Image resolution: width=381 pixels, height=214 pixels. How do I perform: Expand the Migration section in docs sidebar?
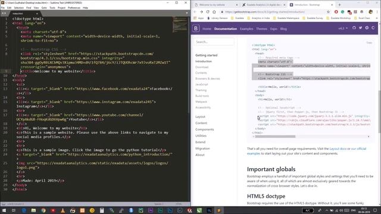pyautogui.click(x=202, y=148)
